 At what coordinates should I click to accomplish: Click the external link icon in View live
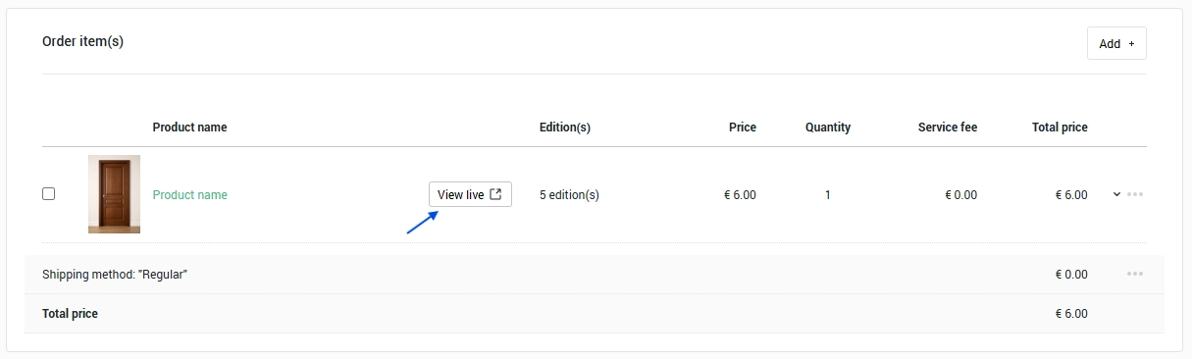[x=495, y=194]
